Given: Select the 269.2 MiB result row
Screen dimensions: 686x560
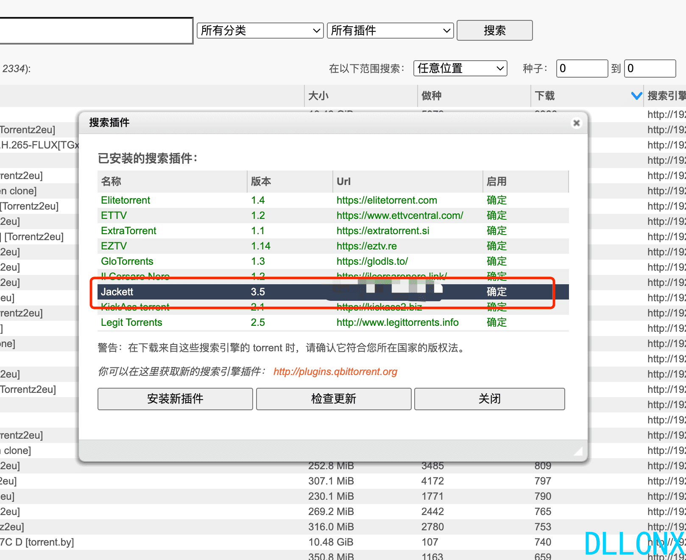Looking at the screenshot, I should tap(343, 512).
